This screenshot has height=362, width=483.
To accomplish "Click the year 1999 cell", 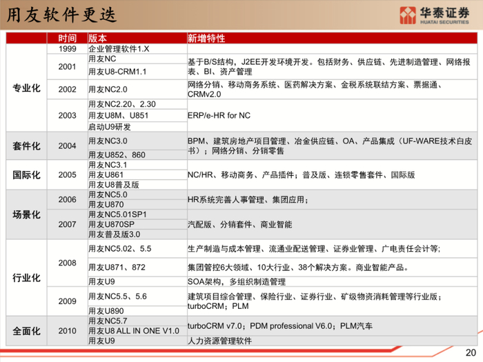I will pos(67,49).
